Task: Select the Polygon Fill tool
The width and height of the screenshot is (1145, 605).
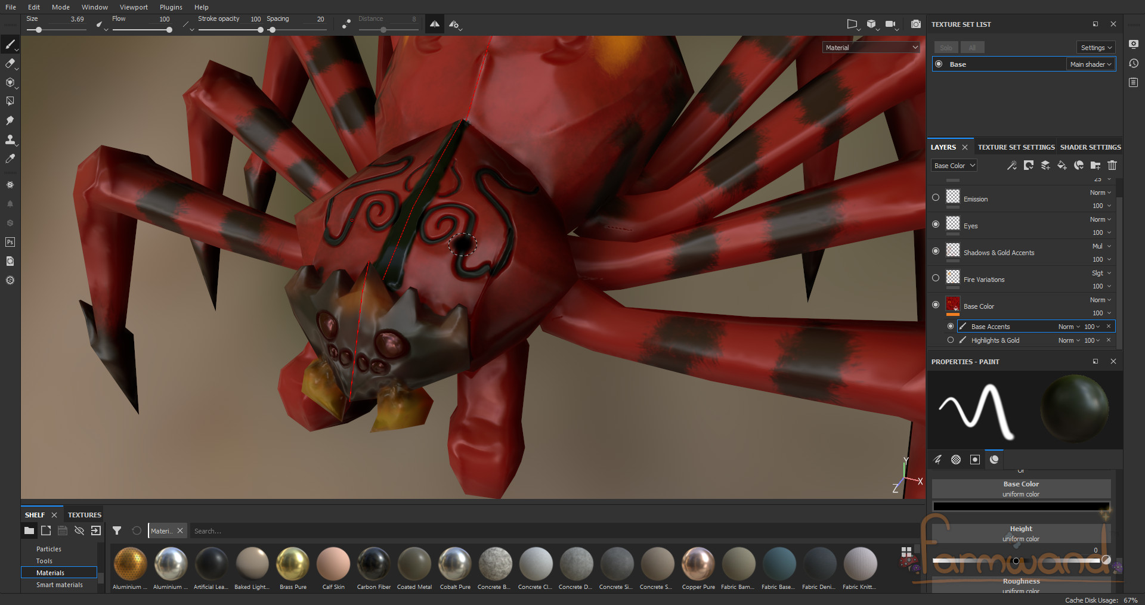Action: [x=10, y=101]
